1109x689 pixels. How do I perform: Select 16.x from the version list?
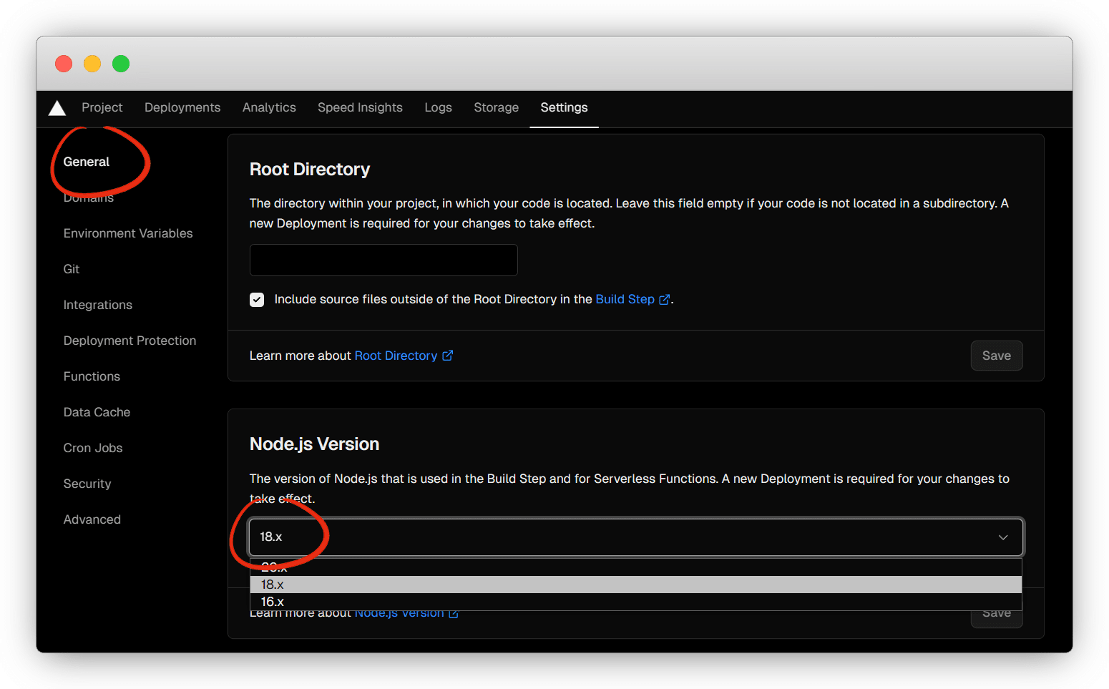273,602
